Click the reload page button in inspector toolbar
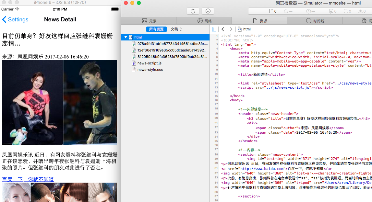Screen dimensions: 372x202 click(193, 11)
